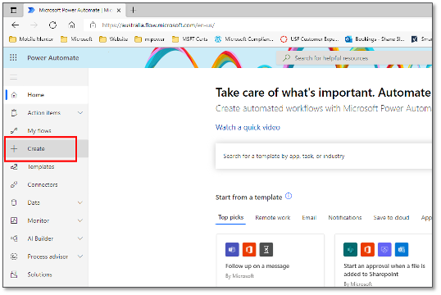Screen dimensions: 441x295
Task: Expand the AI Builder chevron
Action: coord(80,238)
